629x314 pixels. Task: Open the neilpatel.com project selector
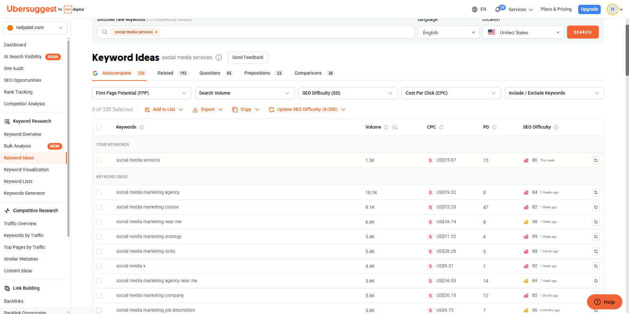(35, 28)
